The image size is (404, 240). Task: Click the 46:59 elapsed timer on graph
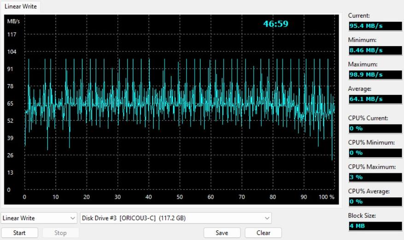pos(275,24)
